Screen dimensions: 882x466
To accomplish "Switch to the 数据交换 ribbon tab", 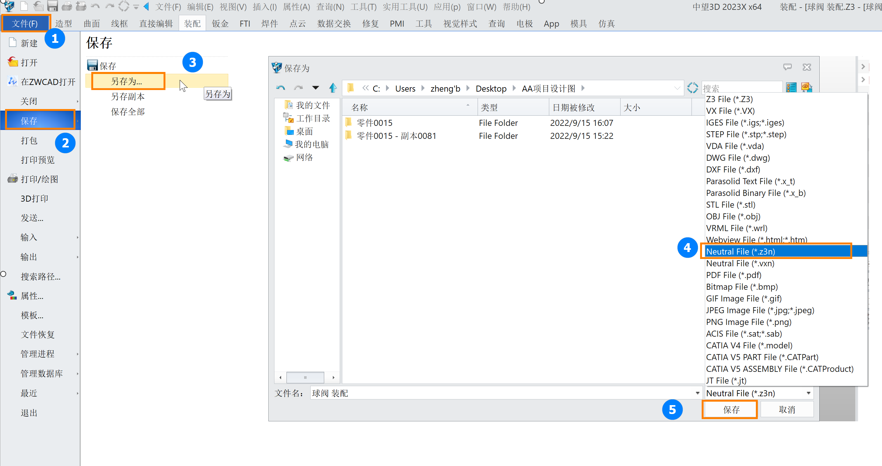I will (x=334, y=24).
